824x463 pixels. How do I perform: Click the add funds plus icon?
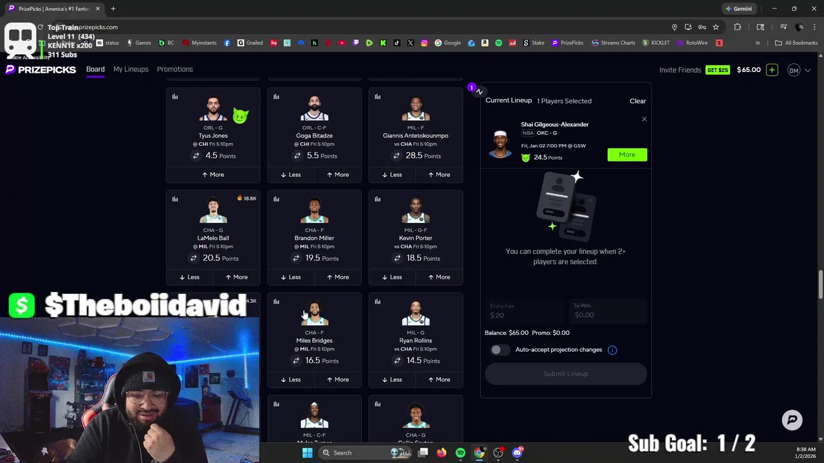(x=772, y=69)
